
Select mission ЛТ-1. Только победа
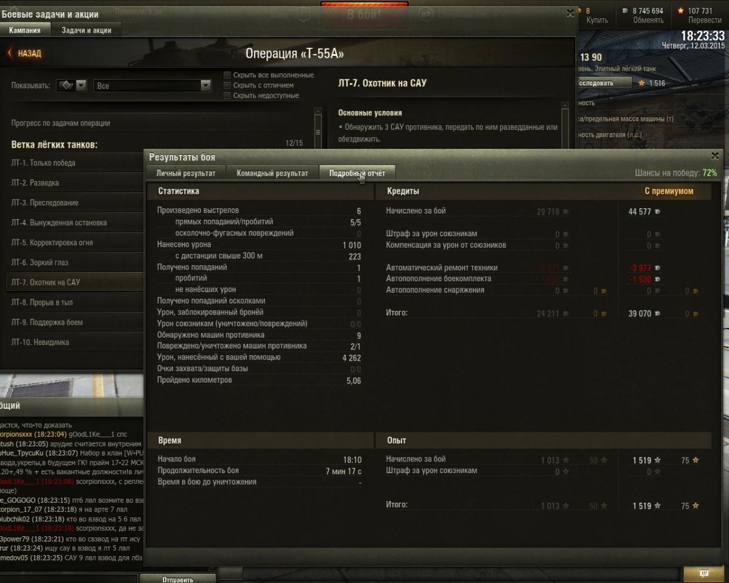(76, 163)
